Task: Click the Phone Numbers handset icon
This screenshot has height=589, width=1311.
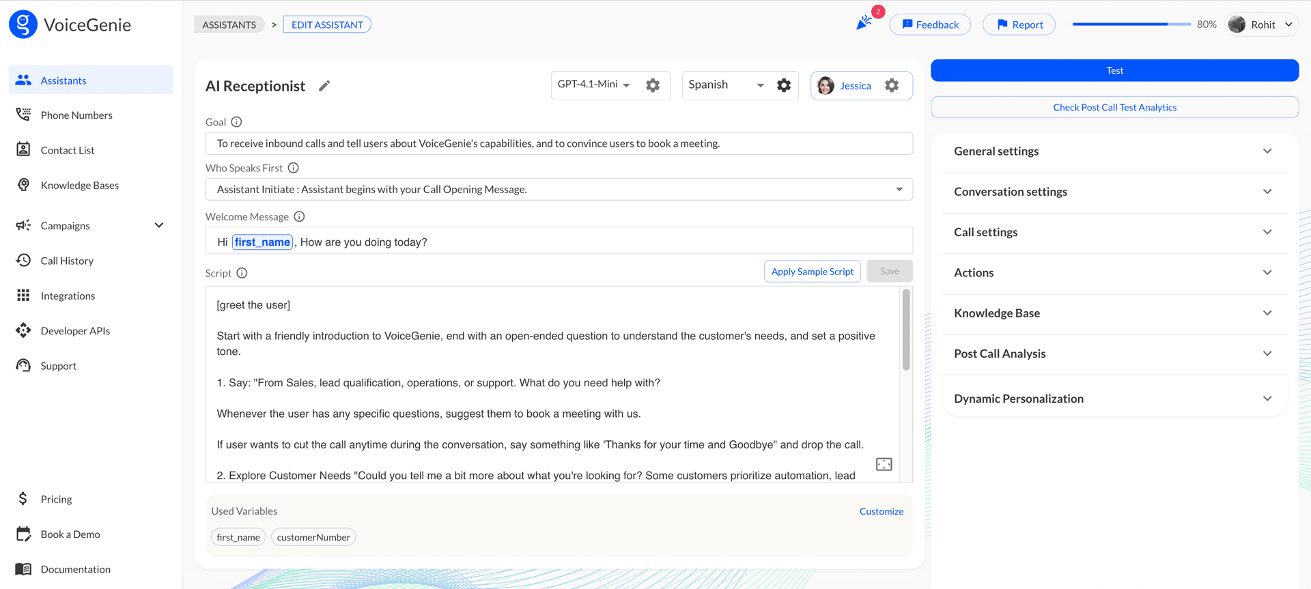Action: [23, 115]
